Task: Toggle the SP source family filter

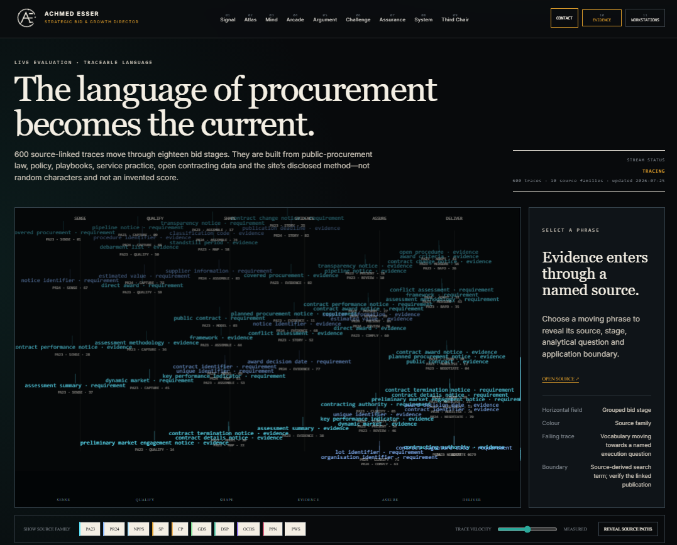Action: pos(161,529)
